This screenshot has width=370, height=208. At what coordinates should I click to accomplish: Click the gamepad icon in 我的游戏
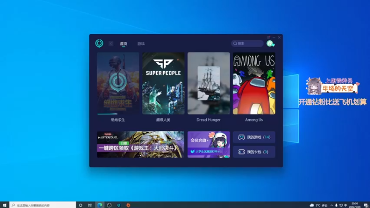[x=241, y=137]
